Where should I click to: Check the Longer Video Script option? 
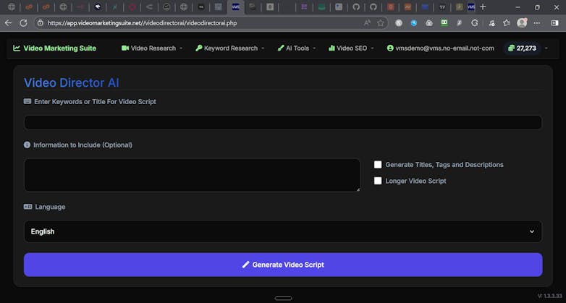tap(378, 181)
